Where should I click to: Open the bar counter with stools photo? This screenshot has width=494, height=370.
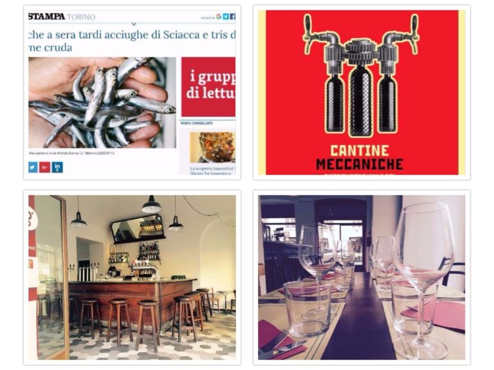(132, 277)
